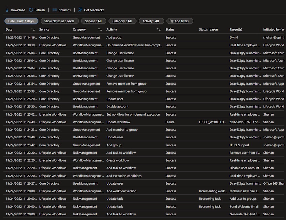Viewport: 286px width, 220px height.
Task: Open the Service : All filter
Action: point(94,21)
